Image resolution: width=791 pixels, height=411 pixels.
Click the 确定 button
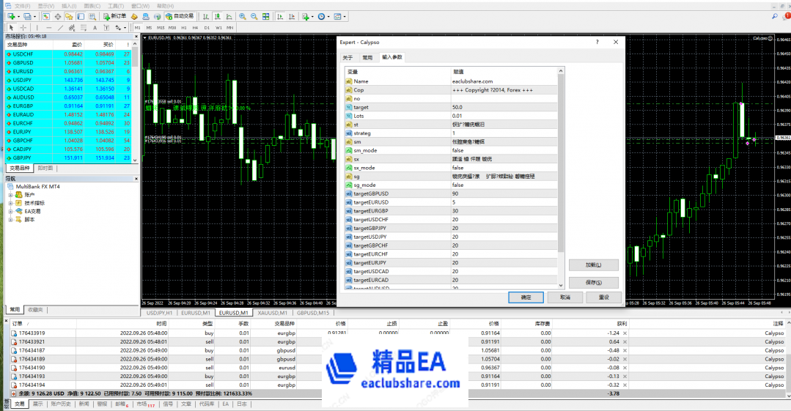pos(526,297)
